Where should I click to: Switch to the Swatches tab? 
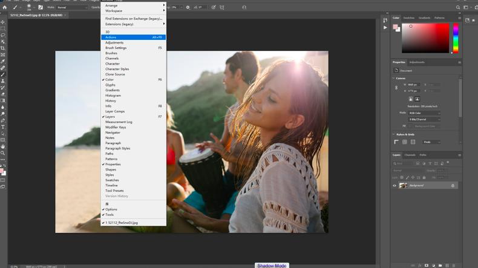(x=409, y=18)
